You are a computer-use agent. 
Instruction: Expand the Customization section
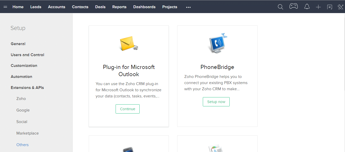pos(24,66)
